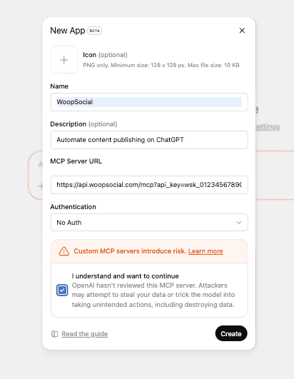Click the warning triangle icon

pos(64,251)
